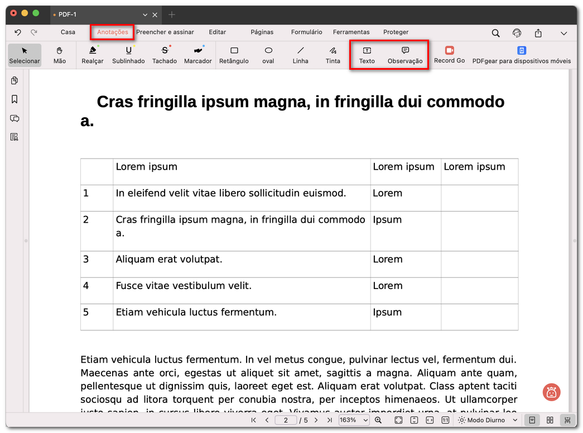
Task: Activate the Mão hand tool
Action: pos(59,55)
